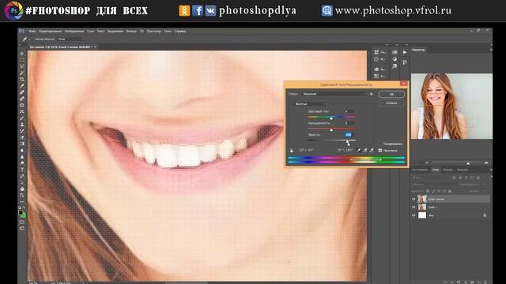Select the Gradient tool
This screenshot has width=506, height=284.
tap(22, 144)
